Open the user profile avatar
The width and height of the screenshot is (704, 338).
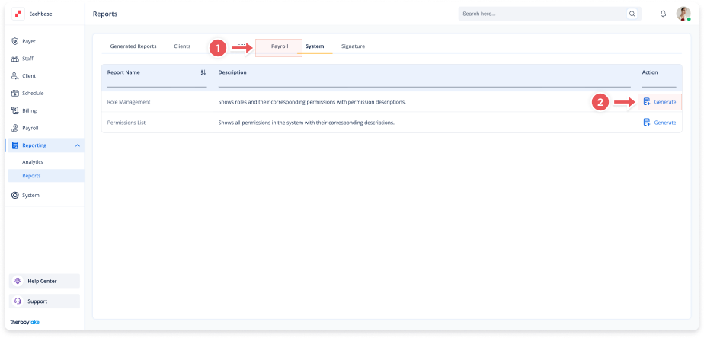pos(683,14)
